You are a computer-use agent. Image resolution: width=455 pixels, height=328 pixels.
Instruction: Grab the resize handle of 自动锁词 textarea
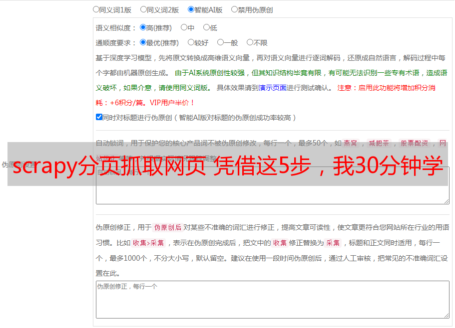(x=447, y=201)
